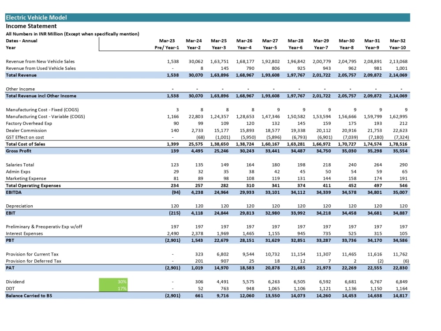Click PBT value 22,679
The image size is (441, 331).
(x=221, y=241)
